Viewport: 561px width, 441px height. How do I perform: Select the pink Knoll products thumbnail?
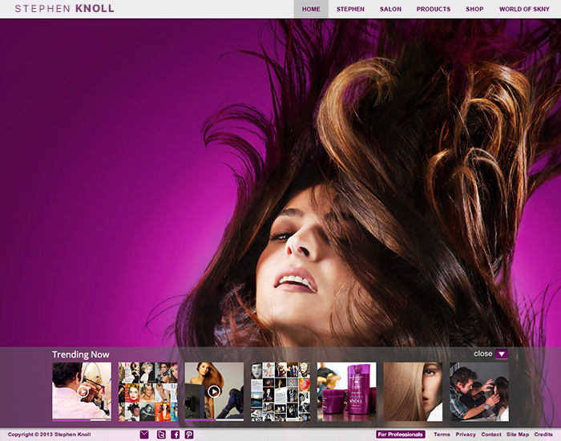coord(346,391)
